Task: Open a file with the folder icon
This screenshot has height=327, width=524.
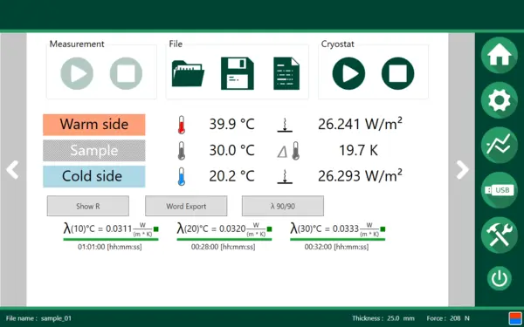Action: (x=188, y=73)
